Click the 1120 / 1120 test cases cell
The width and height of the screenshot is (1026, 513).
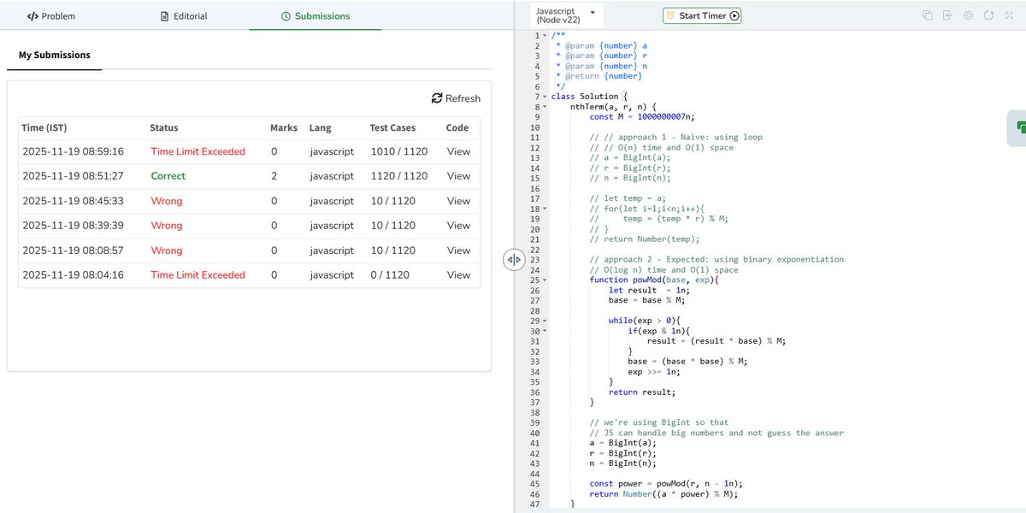398,176
